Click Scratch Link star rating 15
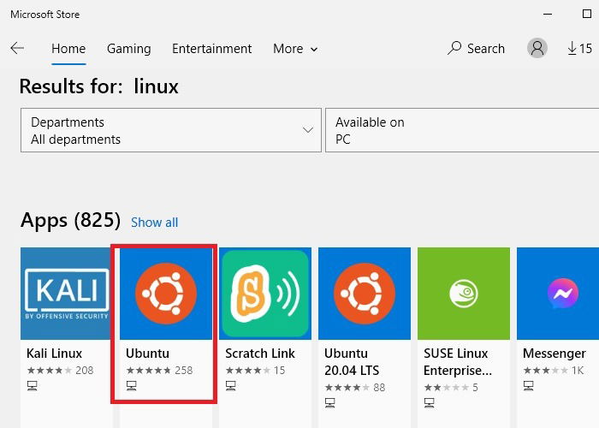Screen dimensions: 599x428 click(x=256, y=371)
